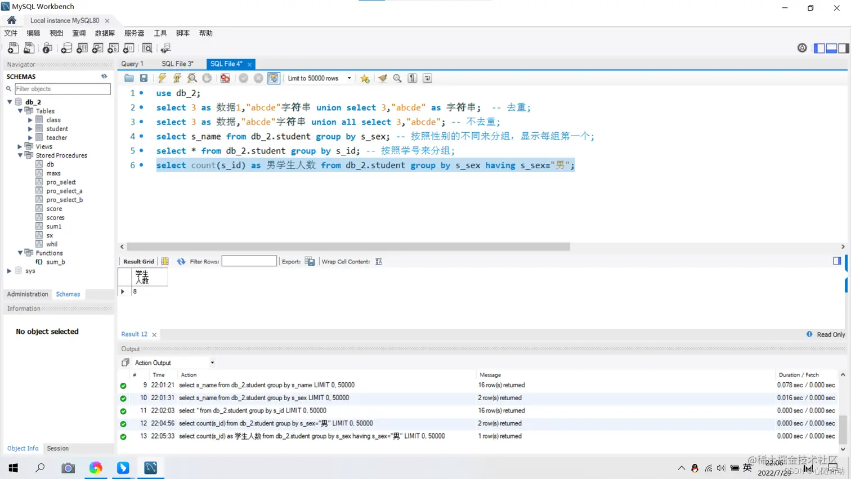Viewport: 851px width, 479px height.
Task: Create a new view icon
Action: pyautogui.click(x=97, y=48)
